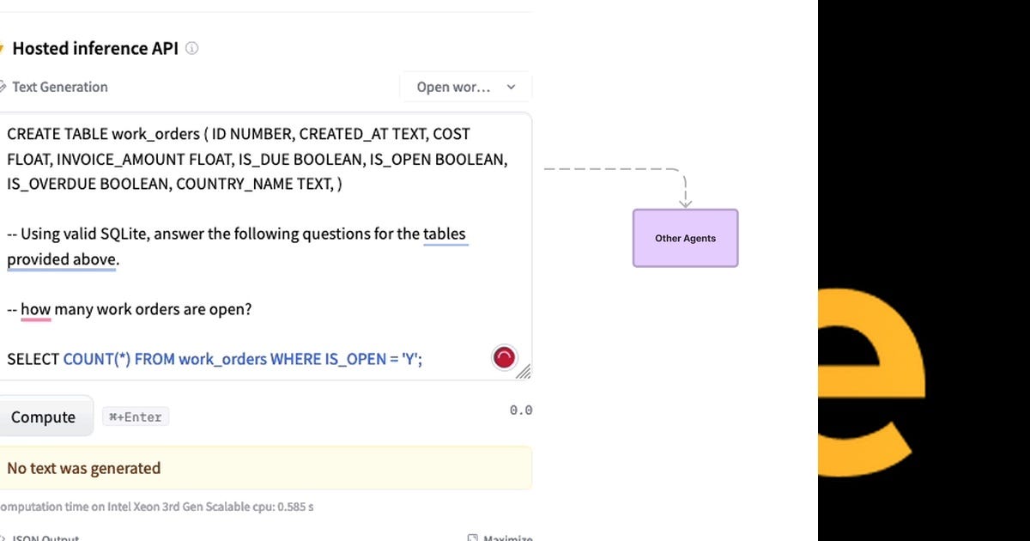The image size is (1030, 541).
Task: Click the Text Generation tag icon
Action: click(x=4, y=87)
